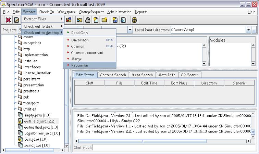Select the utilities folder label
The image size is (259, 154).
[29, 109]
